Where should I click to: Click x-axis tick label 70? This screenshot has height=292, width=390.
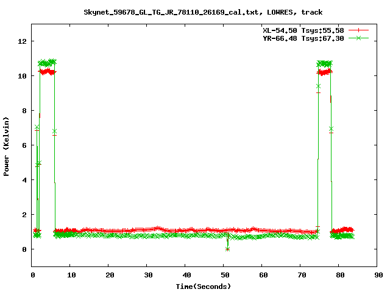(302, 275)
